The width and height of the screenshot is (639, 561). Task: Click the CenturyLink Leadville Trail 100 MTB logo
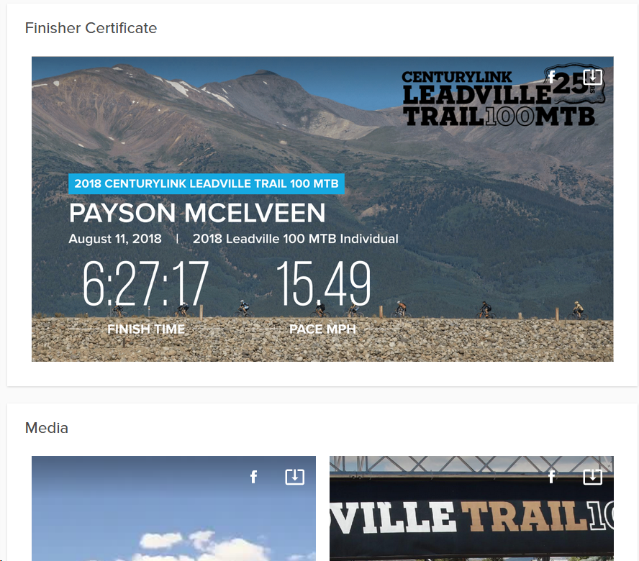[x=503, y=96]
